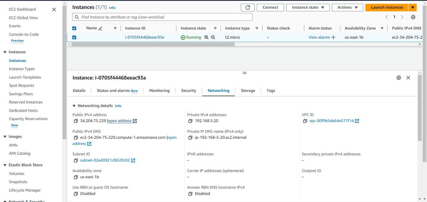Copy the private IPv4 address 192.168.5.20

[x=190, y=121]
